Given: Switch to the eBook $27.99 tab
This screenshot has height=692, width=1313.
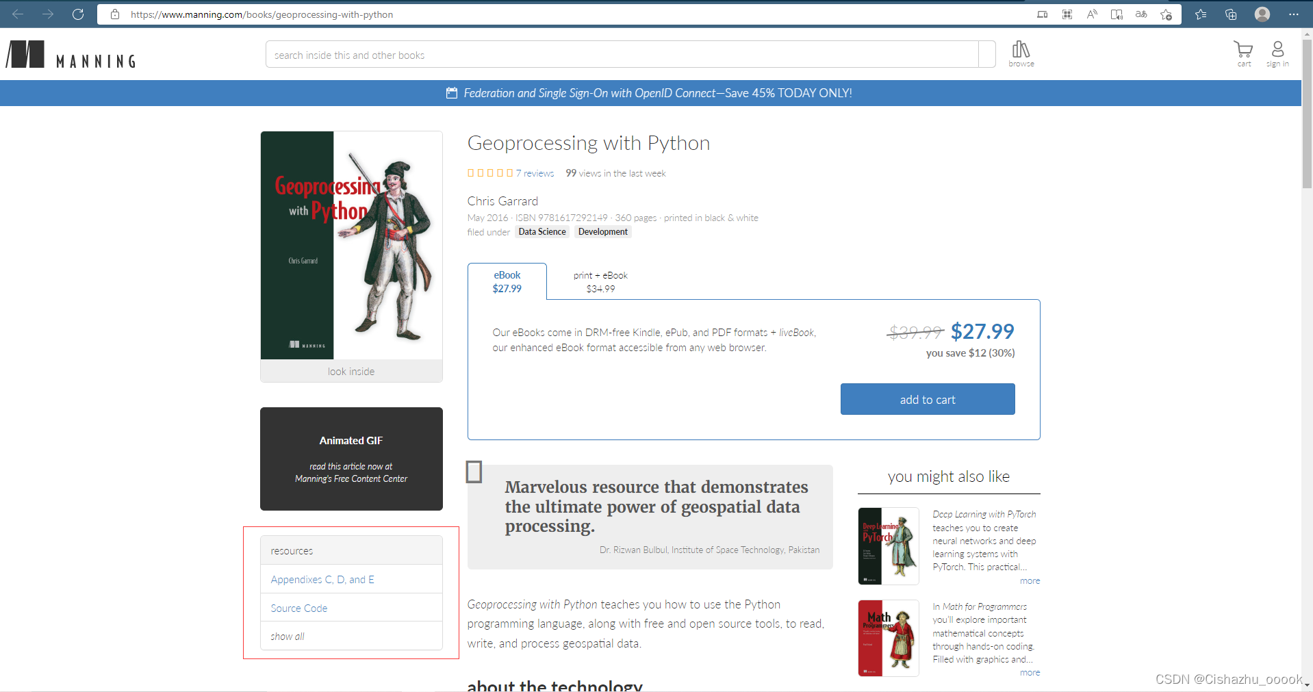Looking at the screenshot, I should click(x=507, y=281).
